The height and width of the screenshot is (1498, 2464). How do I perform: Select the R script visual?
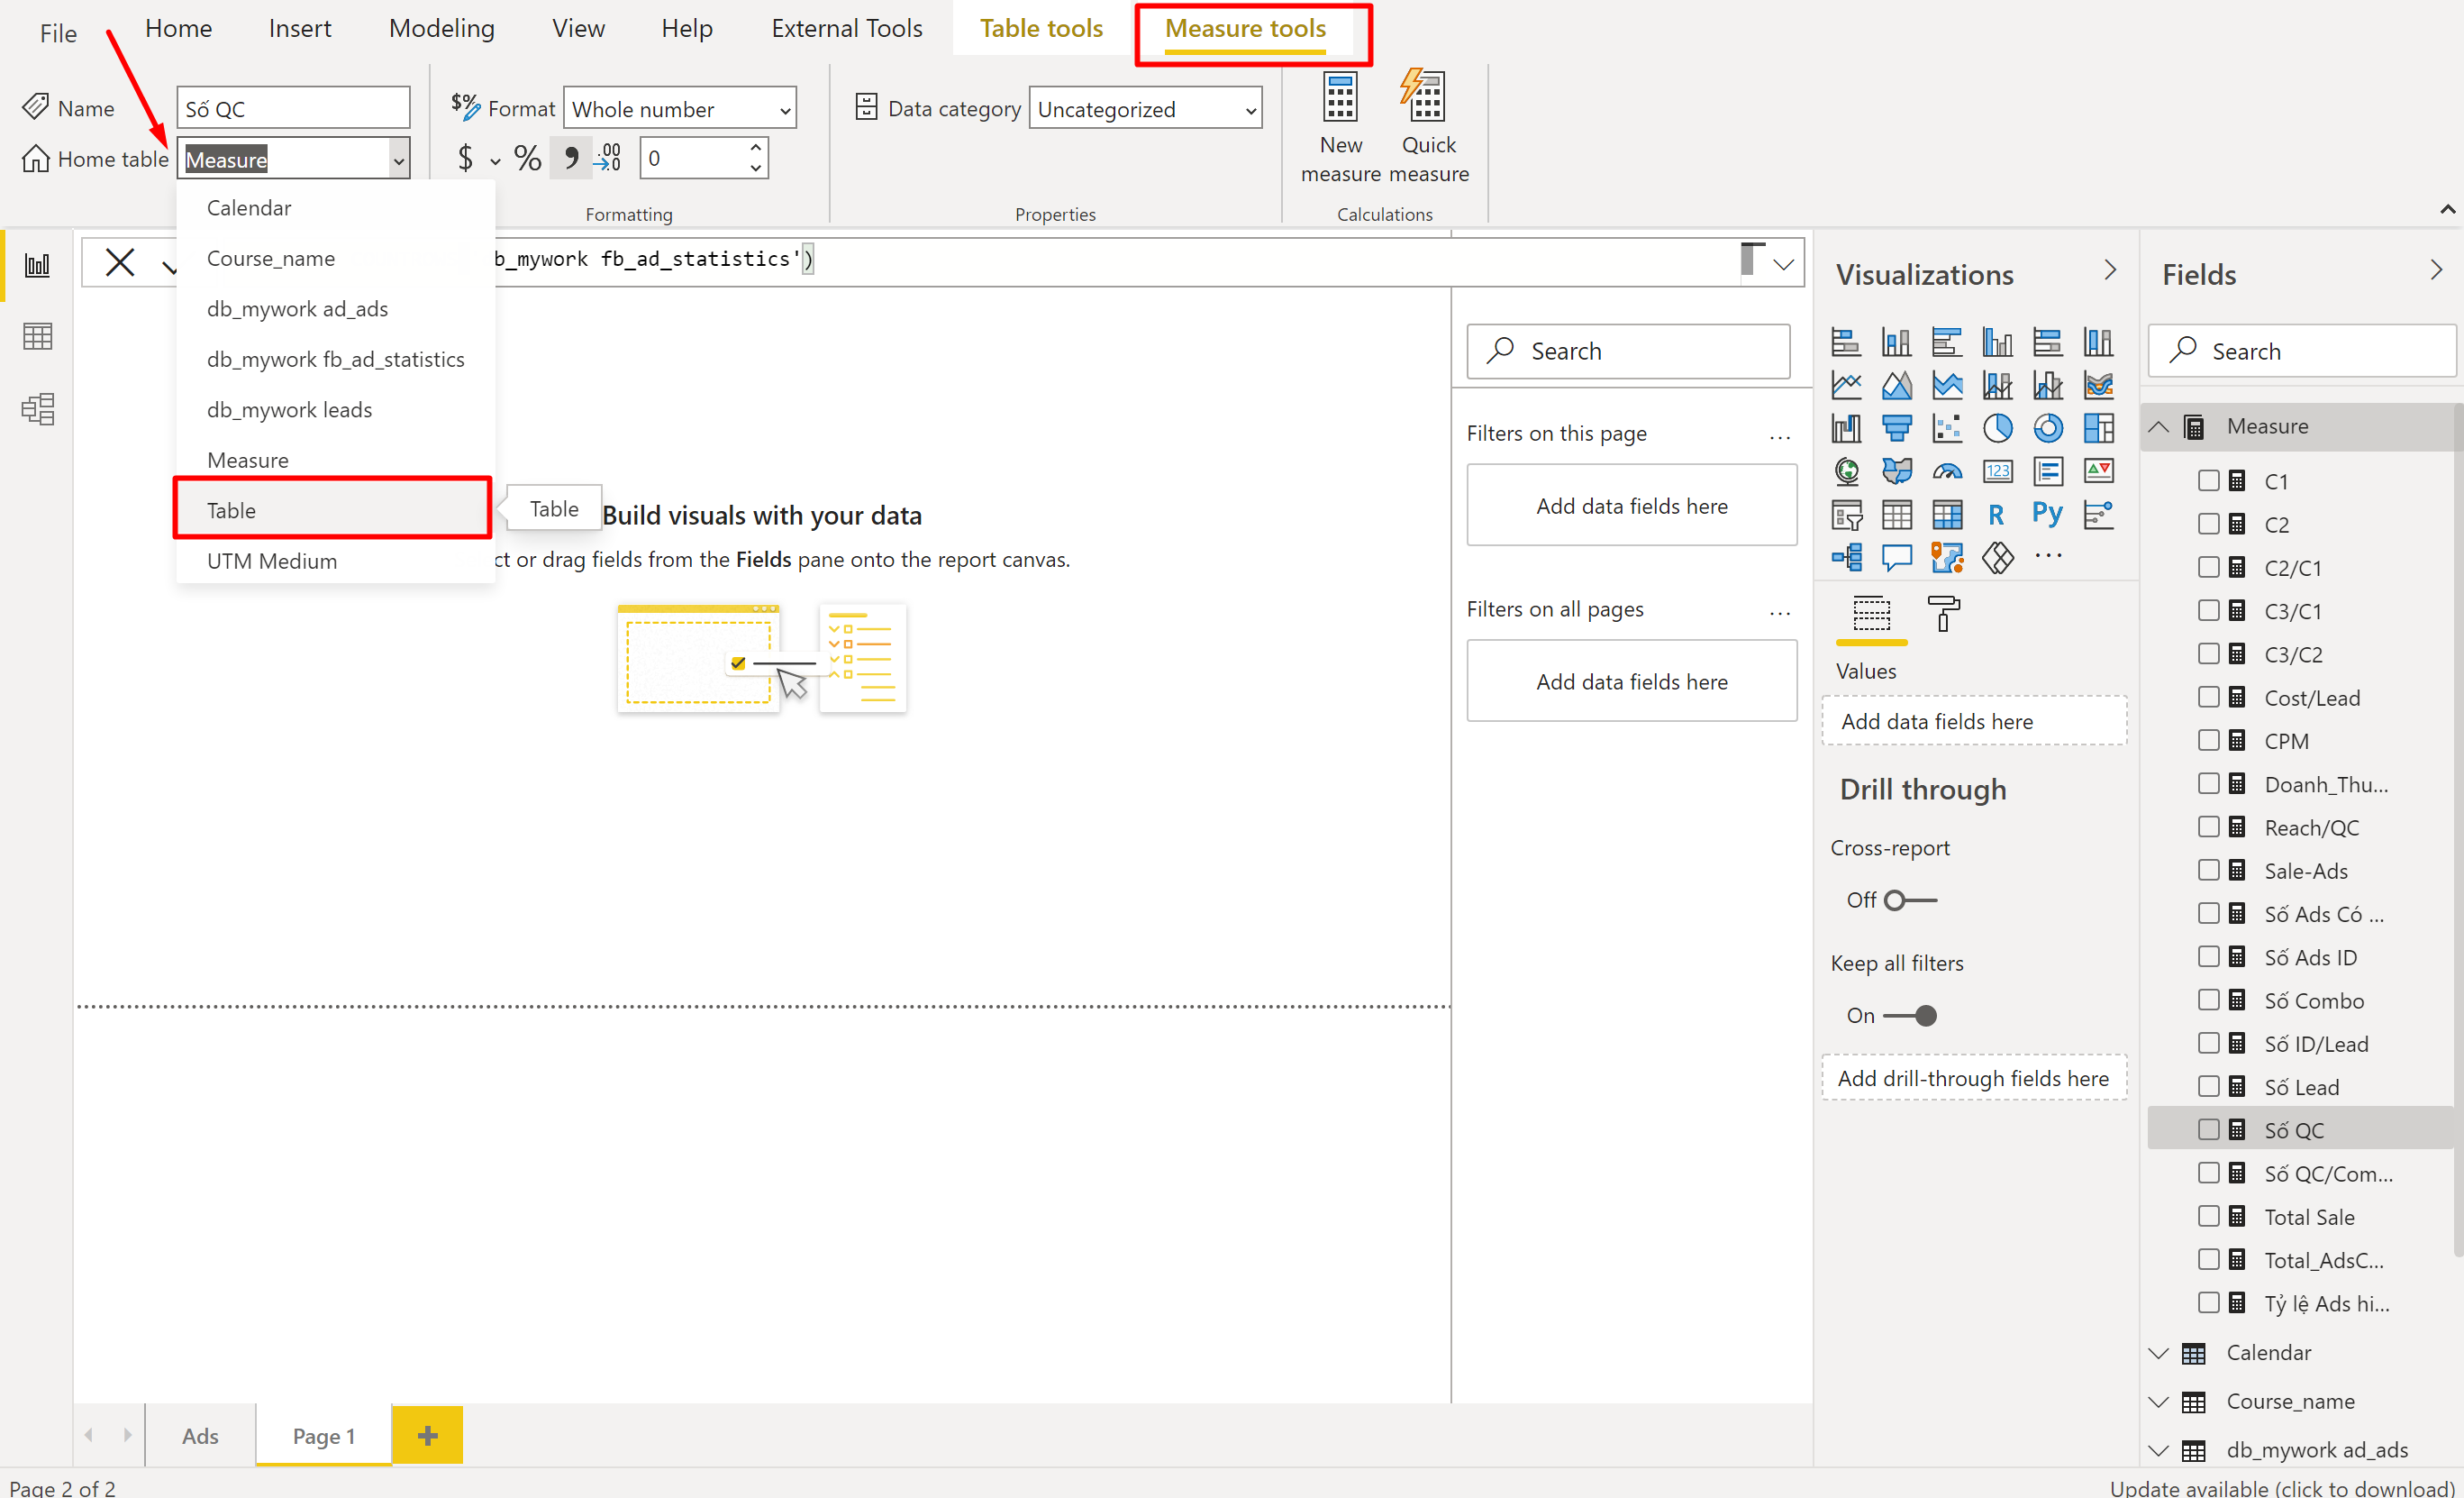click(1997, 515)
